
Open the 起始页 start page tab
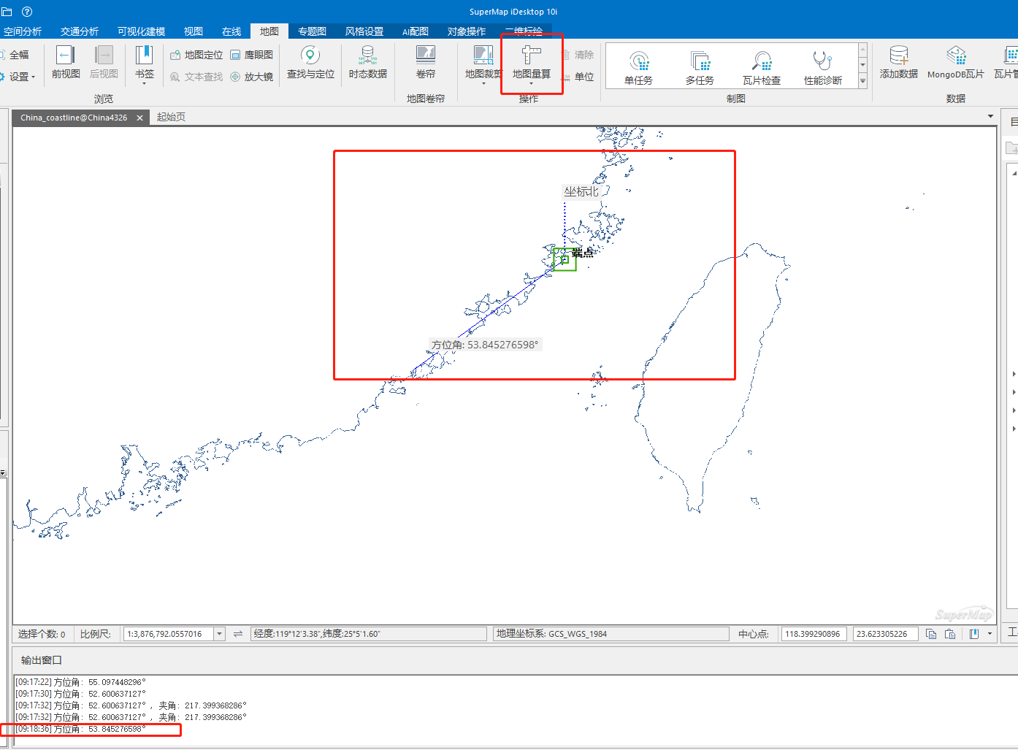click(x=171, y=117)
